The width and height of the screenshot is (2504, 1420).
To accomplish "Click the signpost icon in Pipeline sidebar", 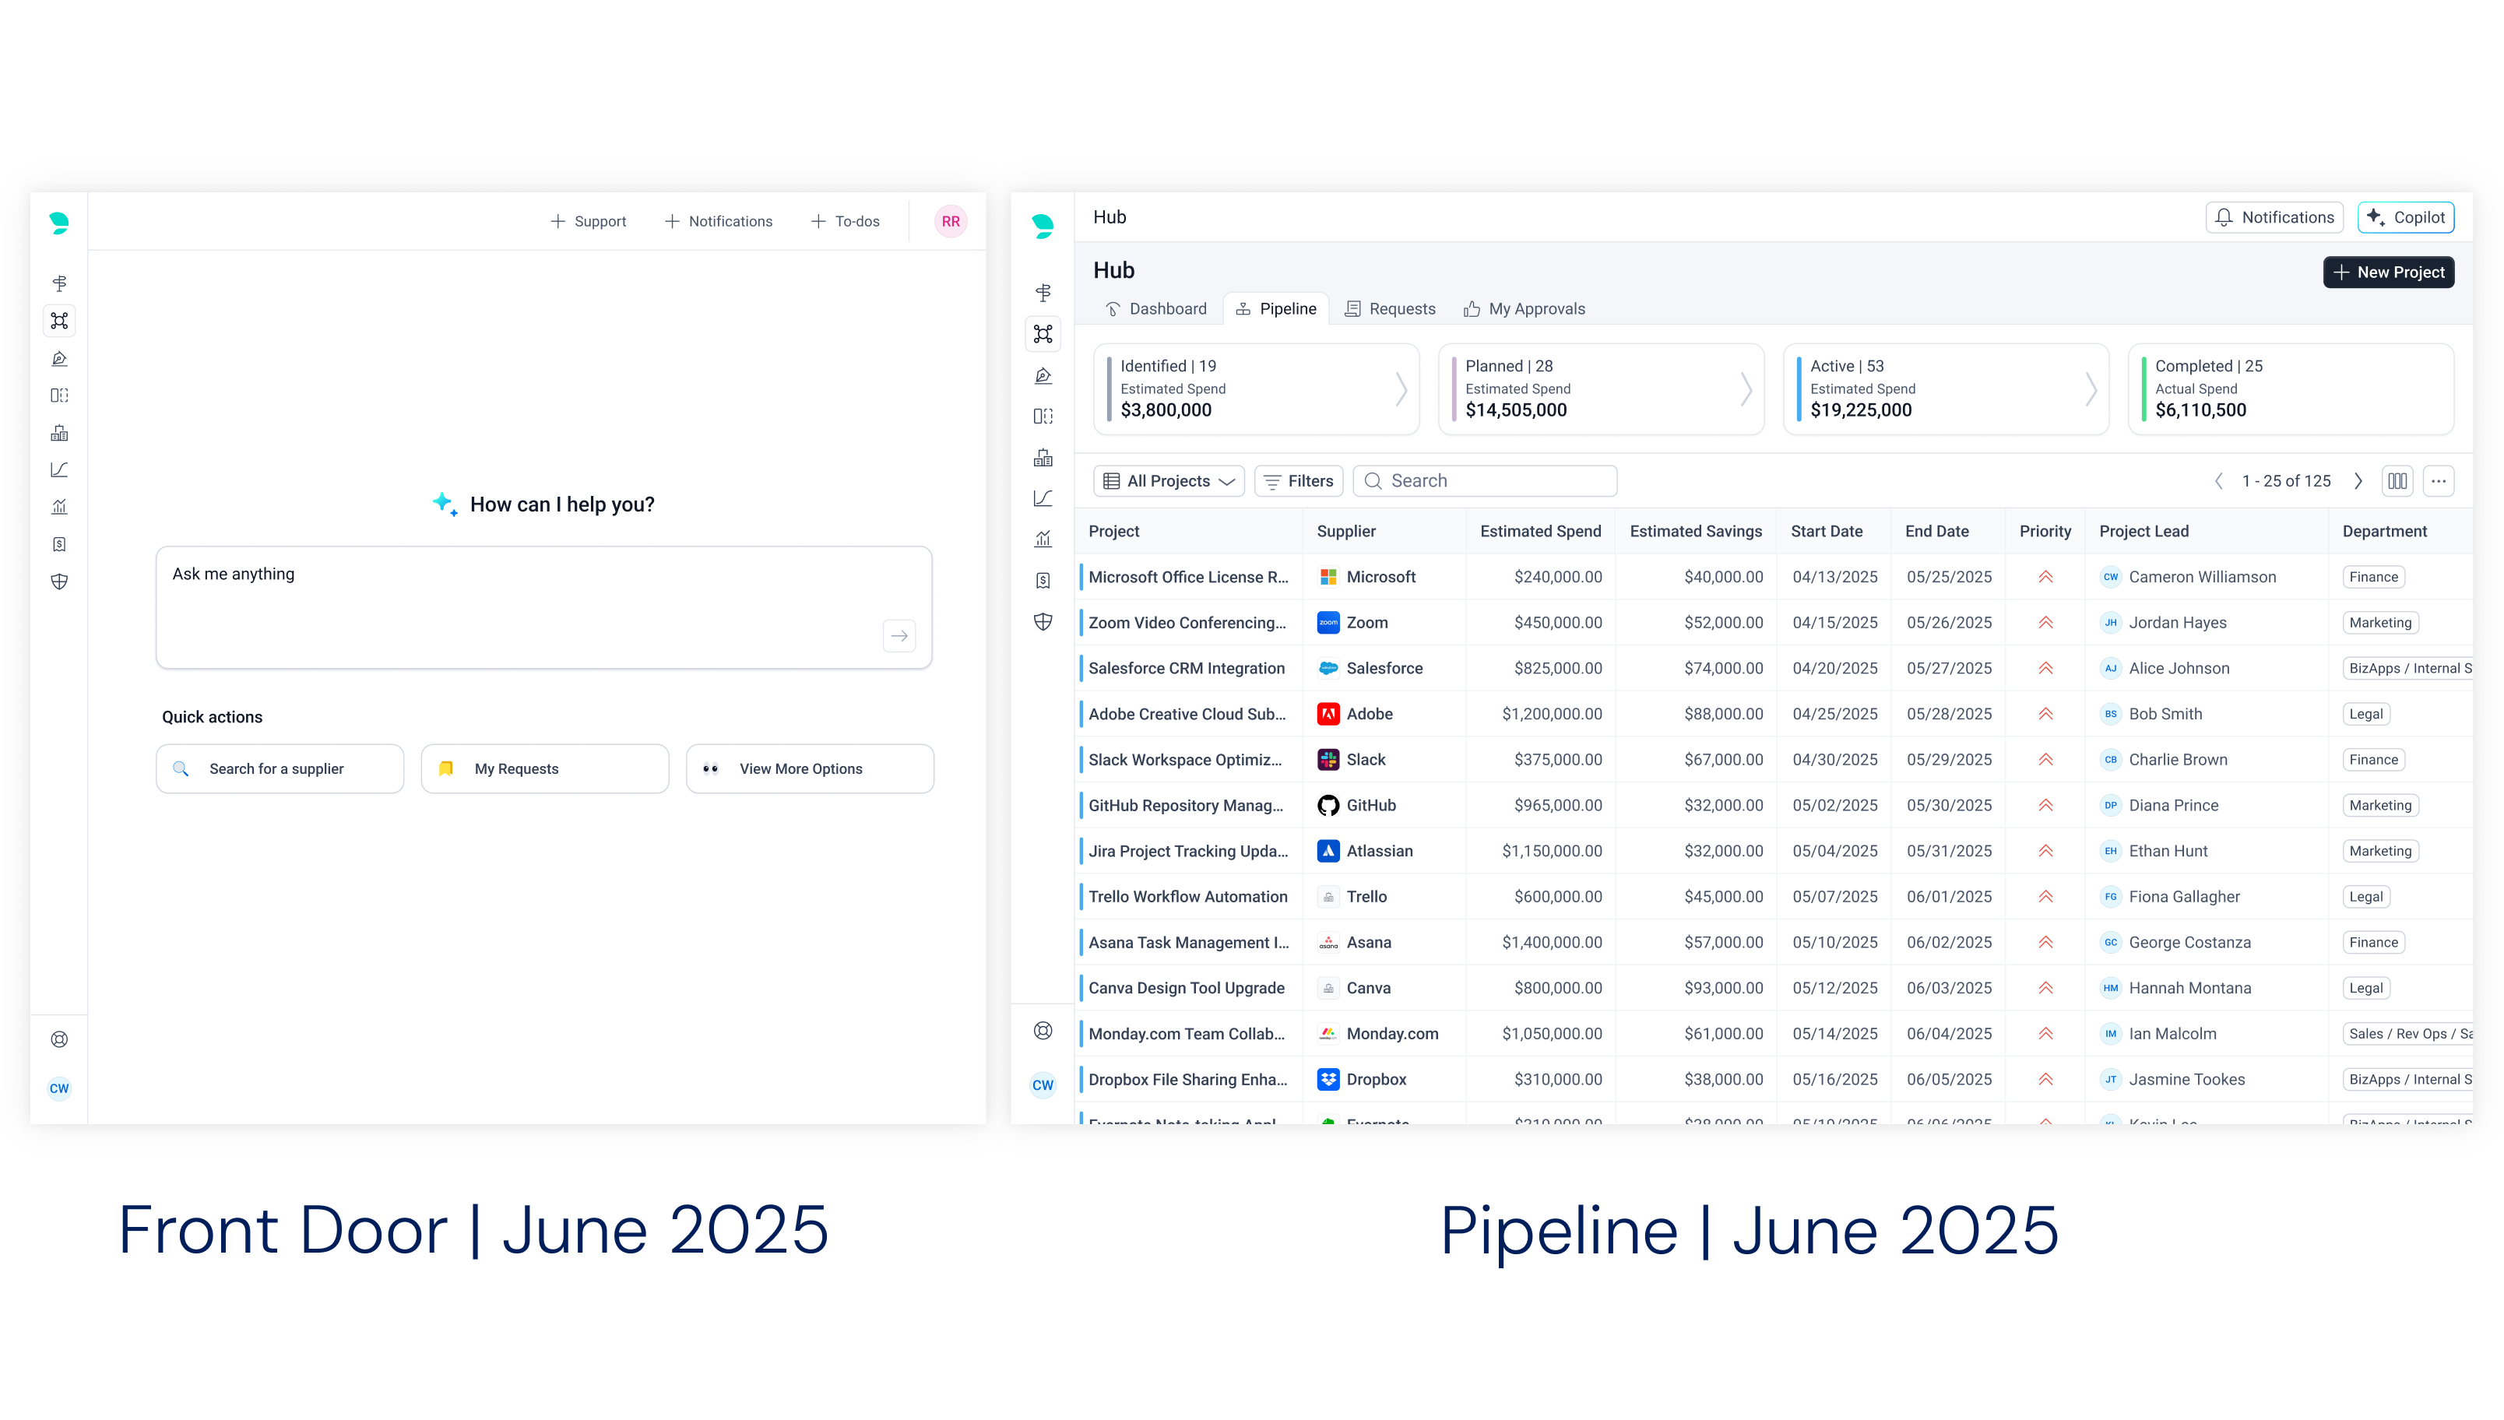I will pos(1043,293).
